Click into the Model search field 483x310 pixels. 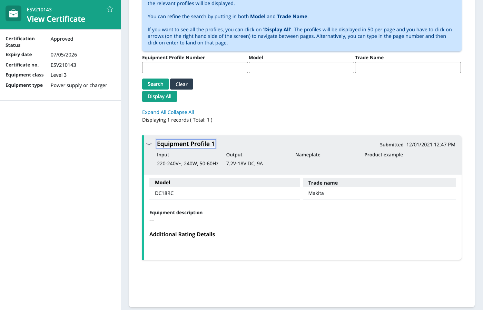tap(301, 68)
